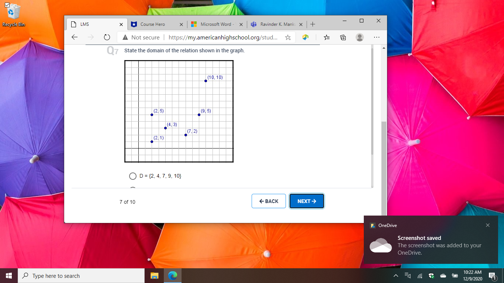The image size is (504, 283).
Task: Select answer D = {2, 4, 7, 9, 10}
Action: [x=133, y=176]
